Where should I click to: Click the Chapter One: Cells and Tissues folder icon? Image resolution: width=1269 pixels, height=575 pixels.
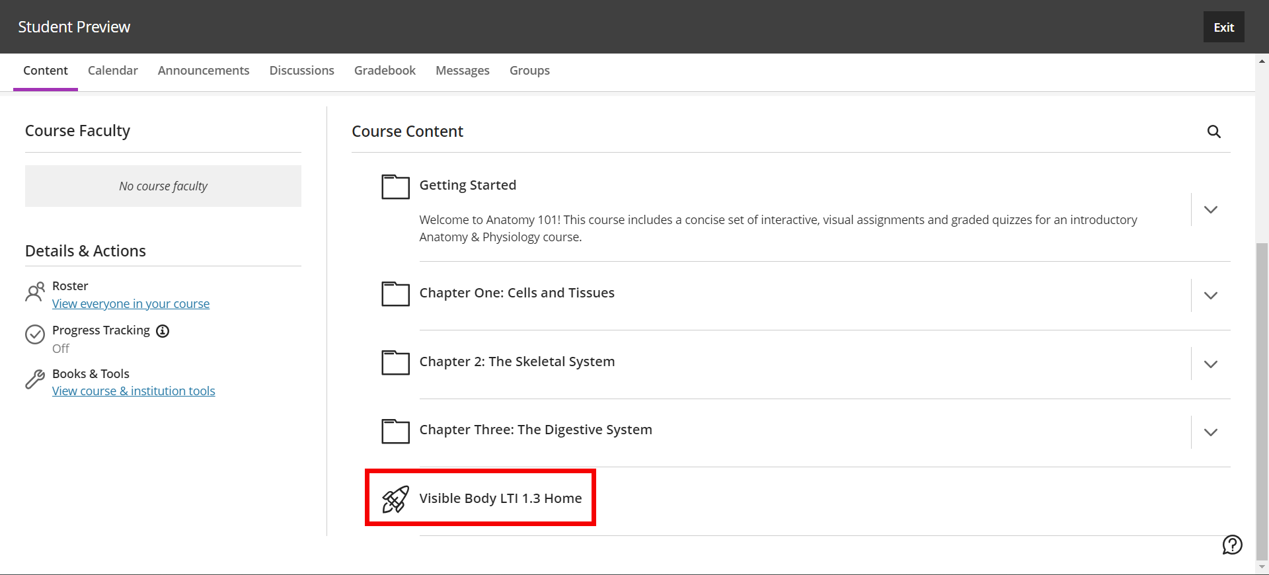[395, 295]
